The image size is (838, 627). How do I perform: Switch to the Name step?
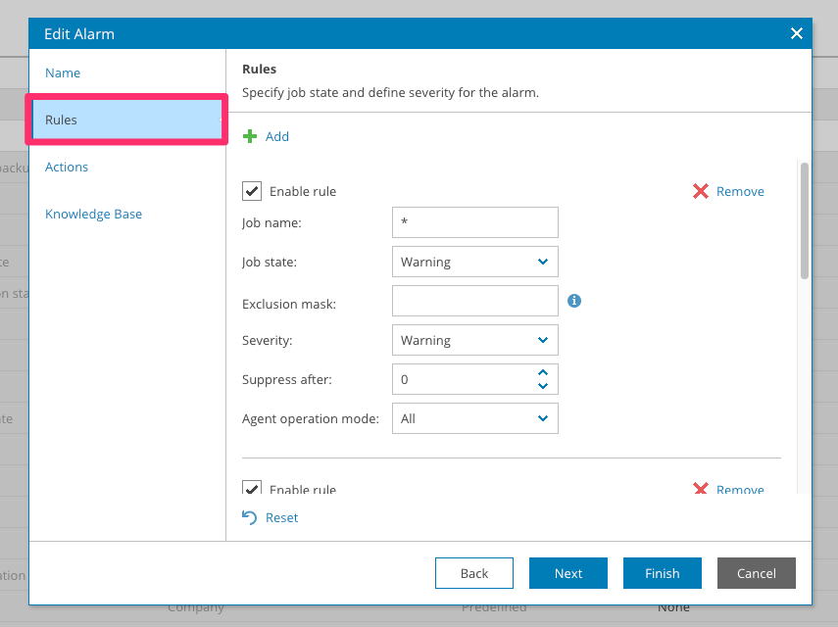point(63,73)
